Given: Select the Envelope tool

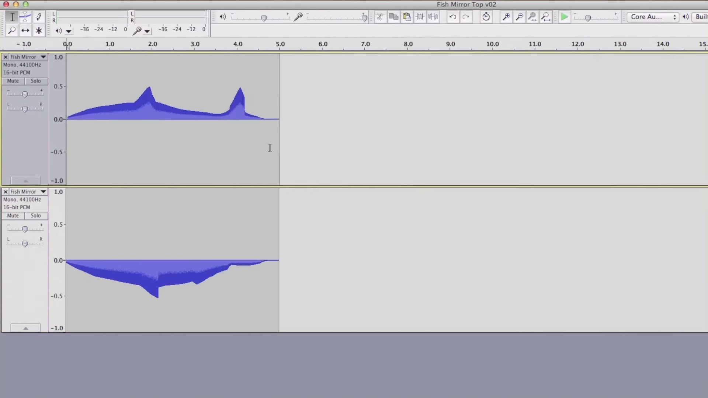Looking at the screenshot, I should click(25, 17).
